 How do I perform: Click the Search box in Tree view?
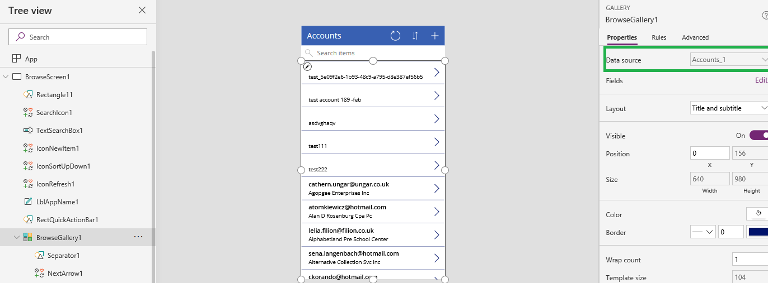click(x=78, y=37)
